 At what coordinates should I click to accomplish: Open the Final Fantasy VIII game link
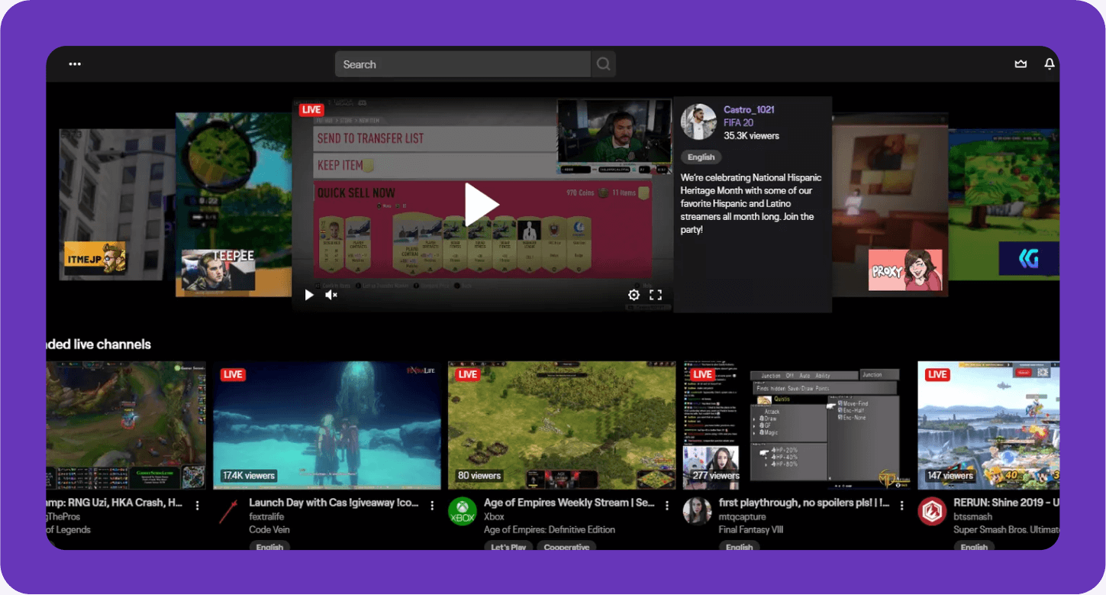pos(751,529)
